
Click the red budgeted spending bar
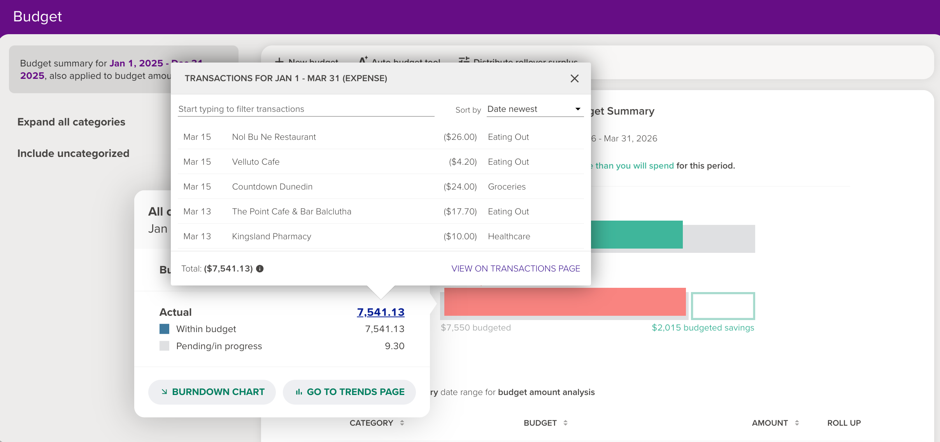(564, 302)
